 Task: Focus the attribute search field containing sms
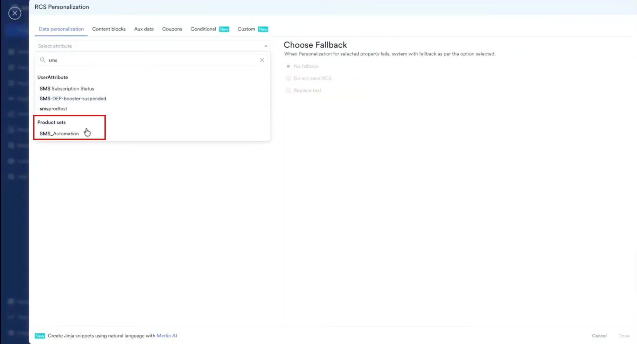click(x=152, y=60)
